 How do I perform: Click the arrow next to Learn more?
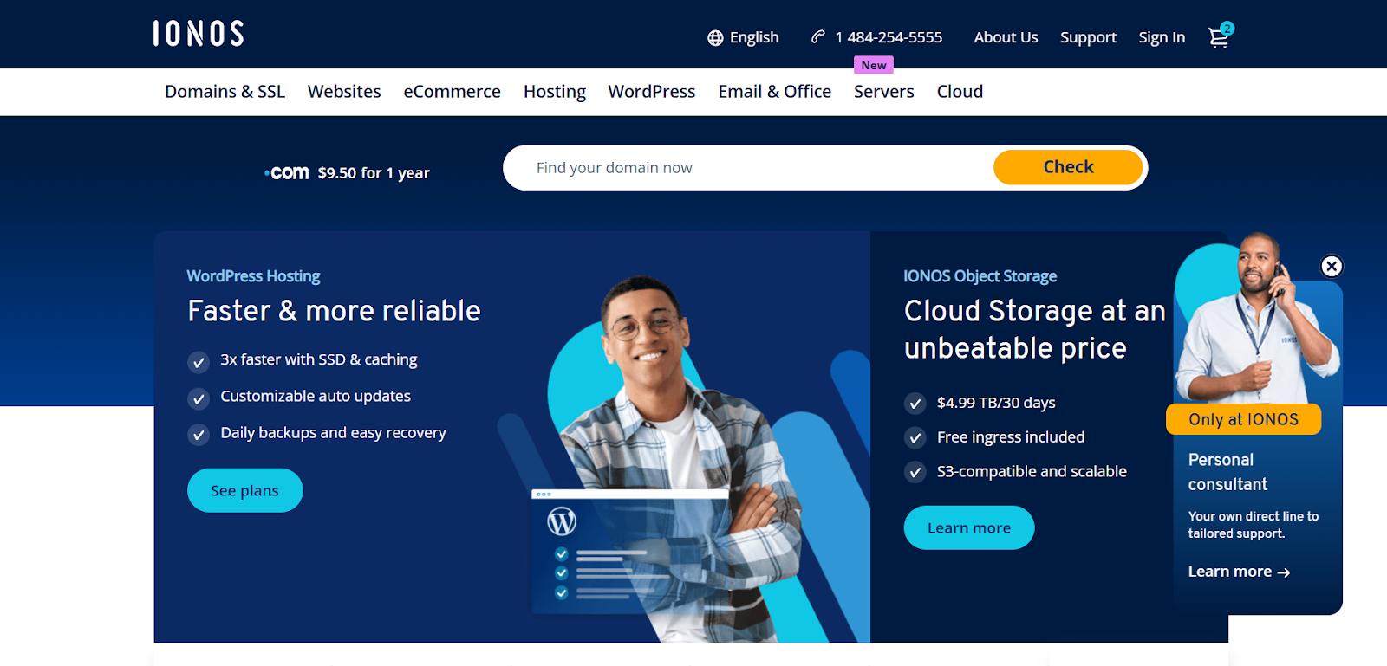1284,572
